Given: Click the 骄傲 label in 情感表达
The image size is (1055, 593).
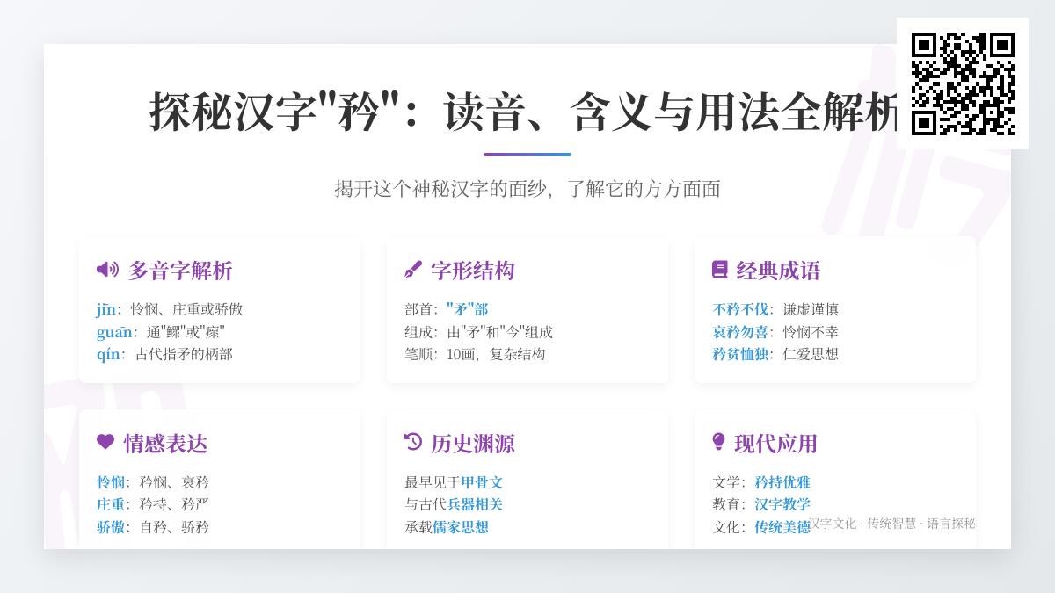Looking at the screenshot, I should (x=111, y=527).
